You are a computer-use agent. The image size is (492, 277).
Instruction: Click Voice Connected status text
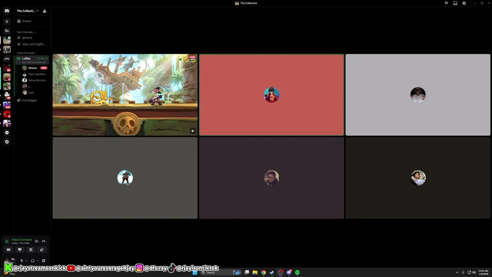[x=22, y=240]
